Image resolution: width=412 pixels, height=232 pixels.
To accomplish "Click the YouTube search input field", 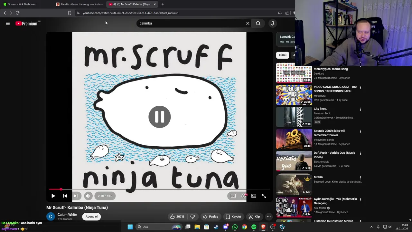I will click(192, 23).
